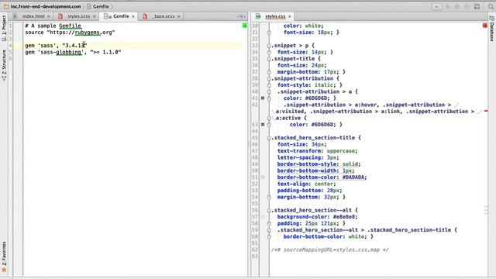Collapse the .snippet-attribution > a rule at line 40
496x279 pixels.
(x=269, y=91)
